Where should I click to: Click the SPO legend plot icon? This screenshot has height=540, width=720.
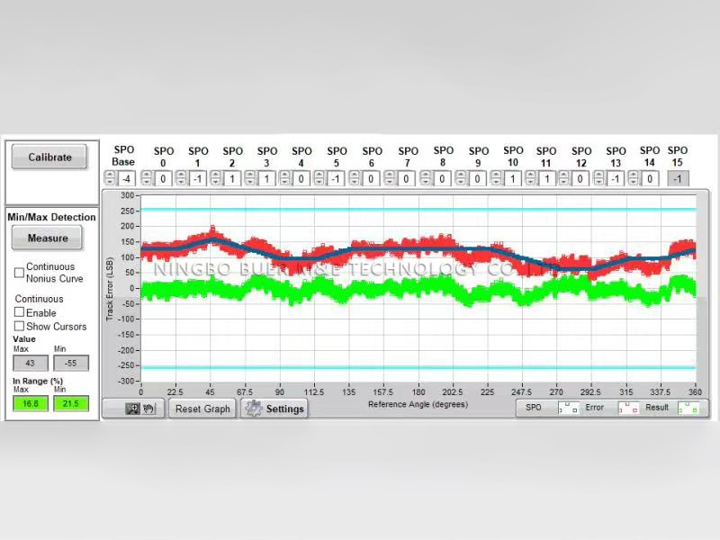(x=568, y=409)
